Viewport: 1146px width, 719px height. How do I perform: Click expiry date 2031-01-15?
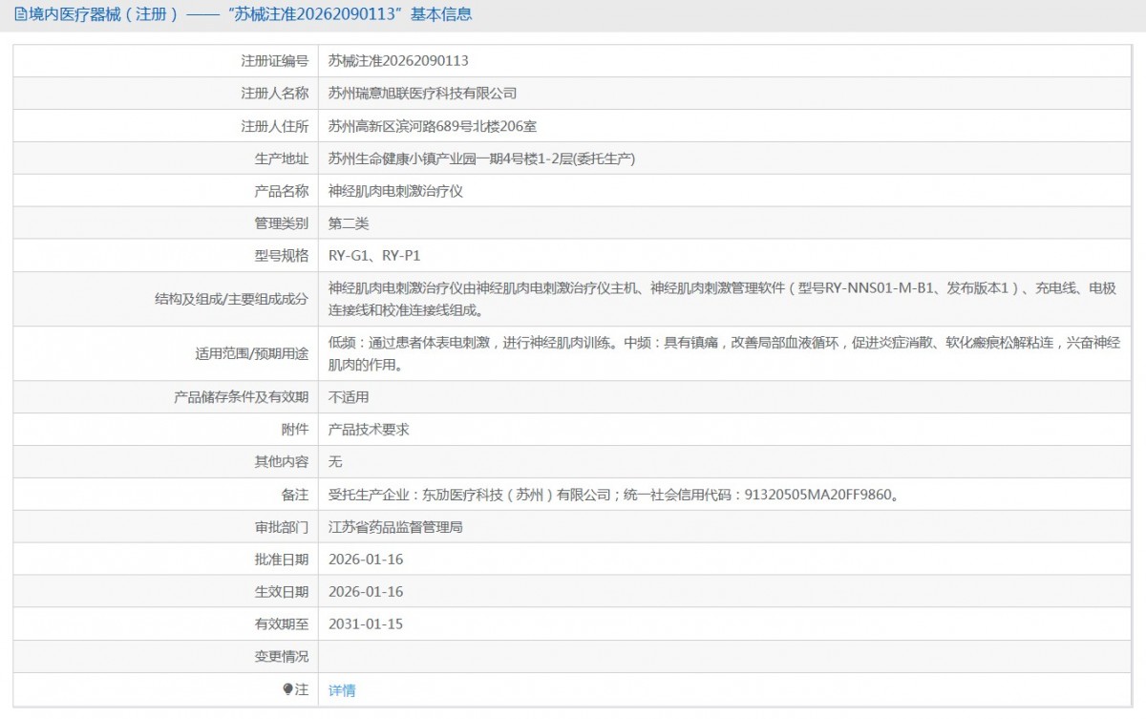(x=366, y=624)
